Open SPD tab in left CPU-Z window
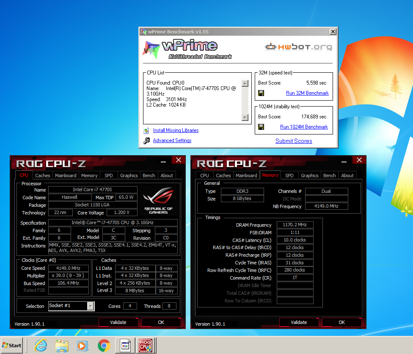This screenshot has height=354, width=413. [x=108, y=176]
